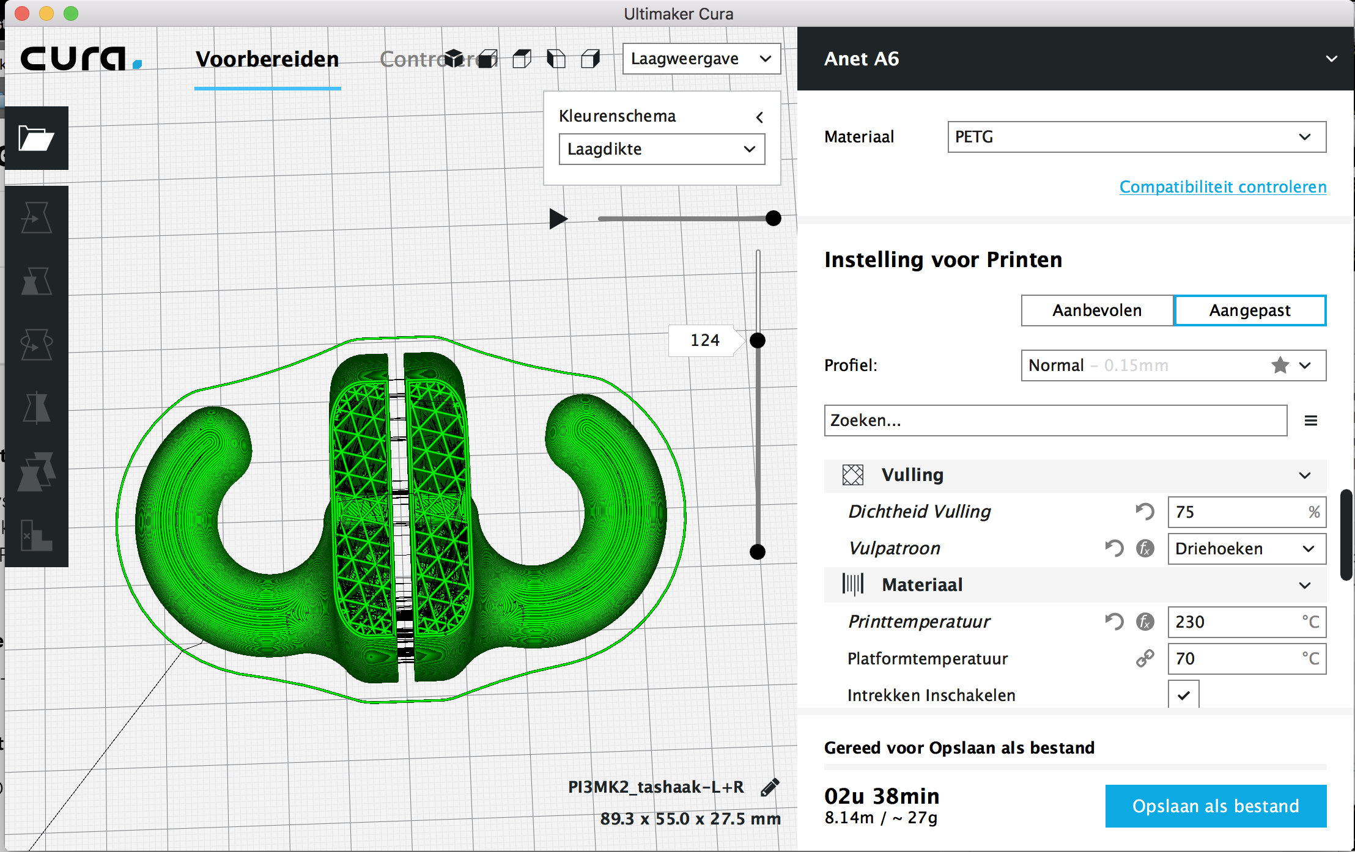Click Compatibiliteit controleren link
Image resolution: width=1355 pixels, height=852 pixels.
point(1223,187)
